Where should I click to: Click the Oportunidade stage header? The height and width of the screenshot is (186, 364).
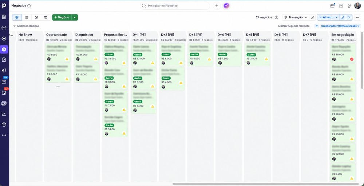point(56,35)
